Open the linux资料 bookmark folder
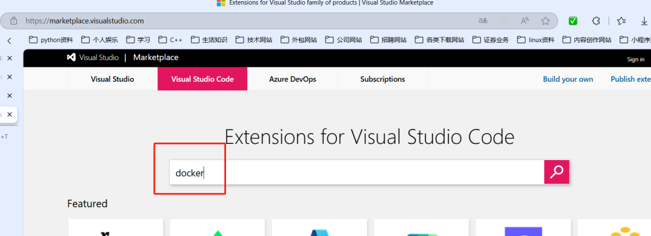Image resolution: width=651 pixels, height=236 pixels. [x=536, y=40]
